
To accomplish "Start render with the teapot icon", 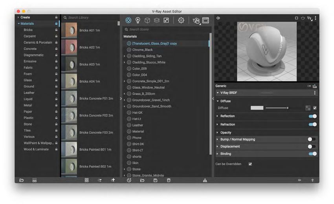I will pos(196,20).
